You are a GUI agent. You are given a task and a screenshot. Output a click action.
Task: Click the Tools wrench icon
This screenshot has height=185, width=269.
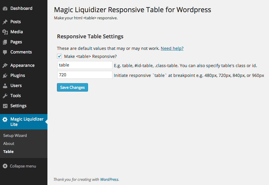coord(5,96)
